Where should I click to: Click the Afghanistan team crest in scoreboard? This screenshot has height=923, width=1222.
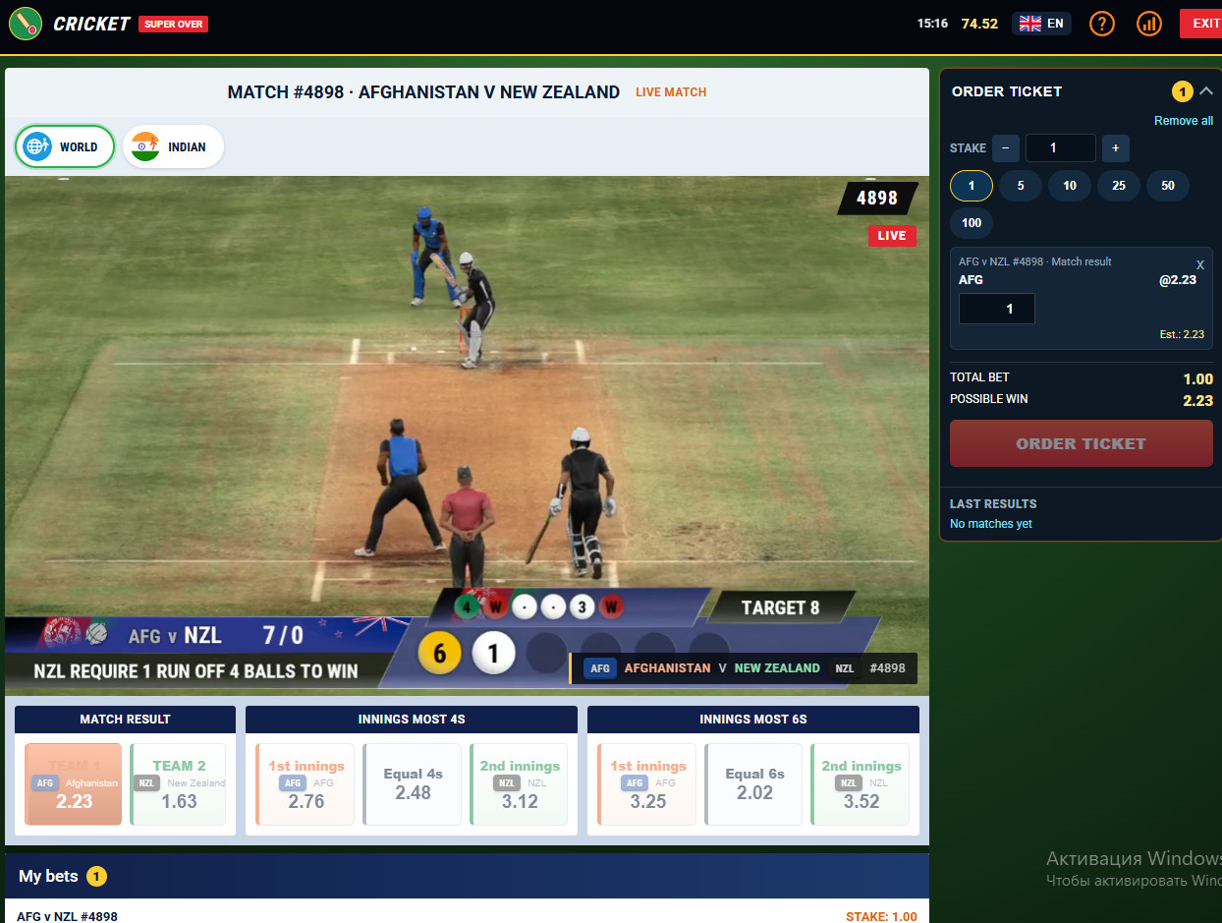(x=62, y=634)
